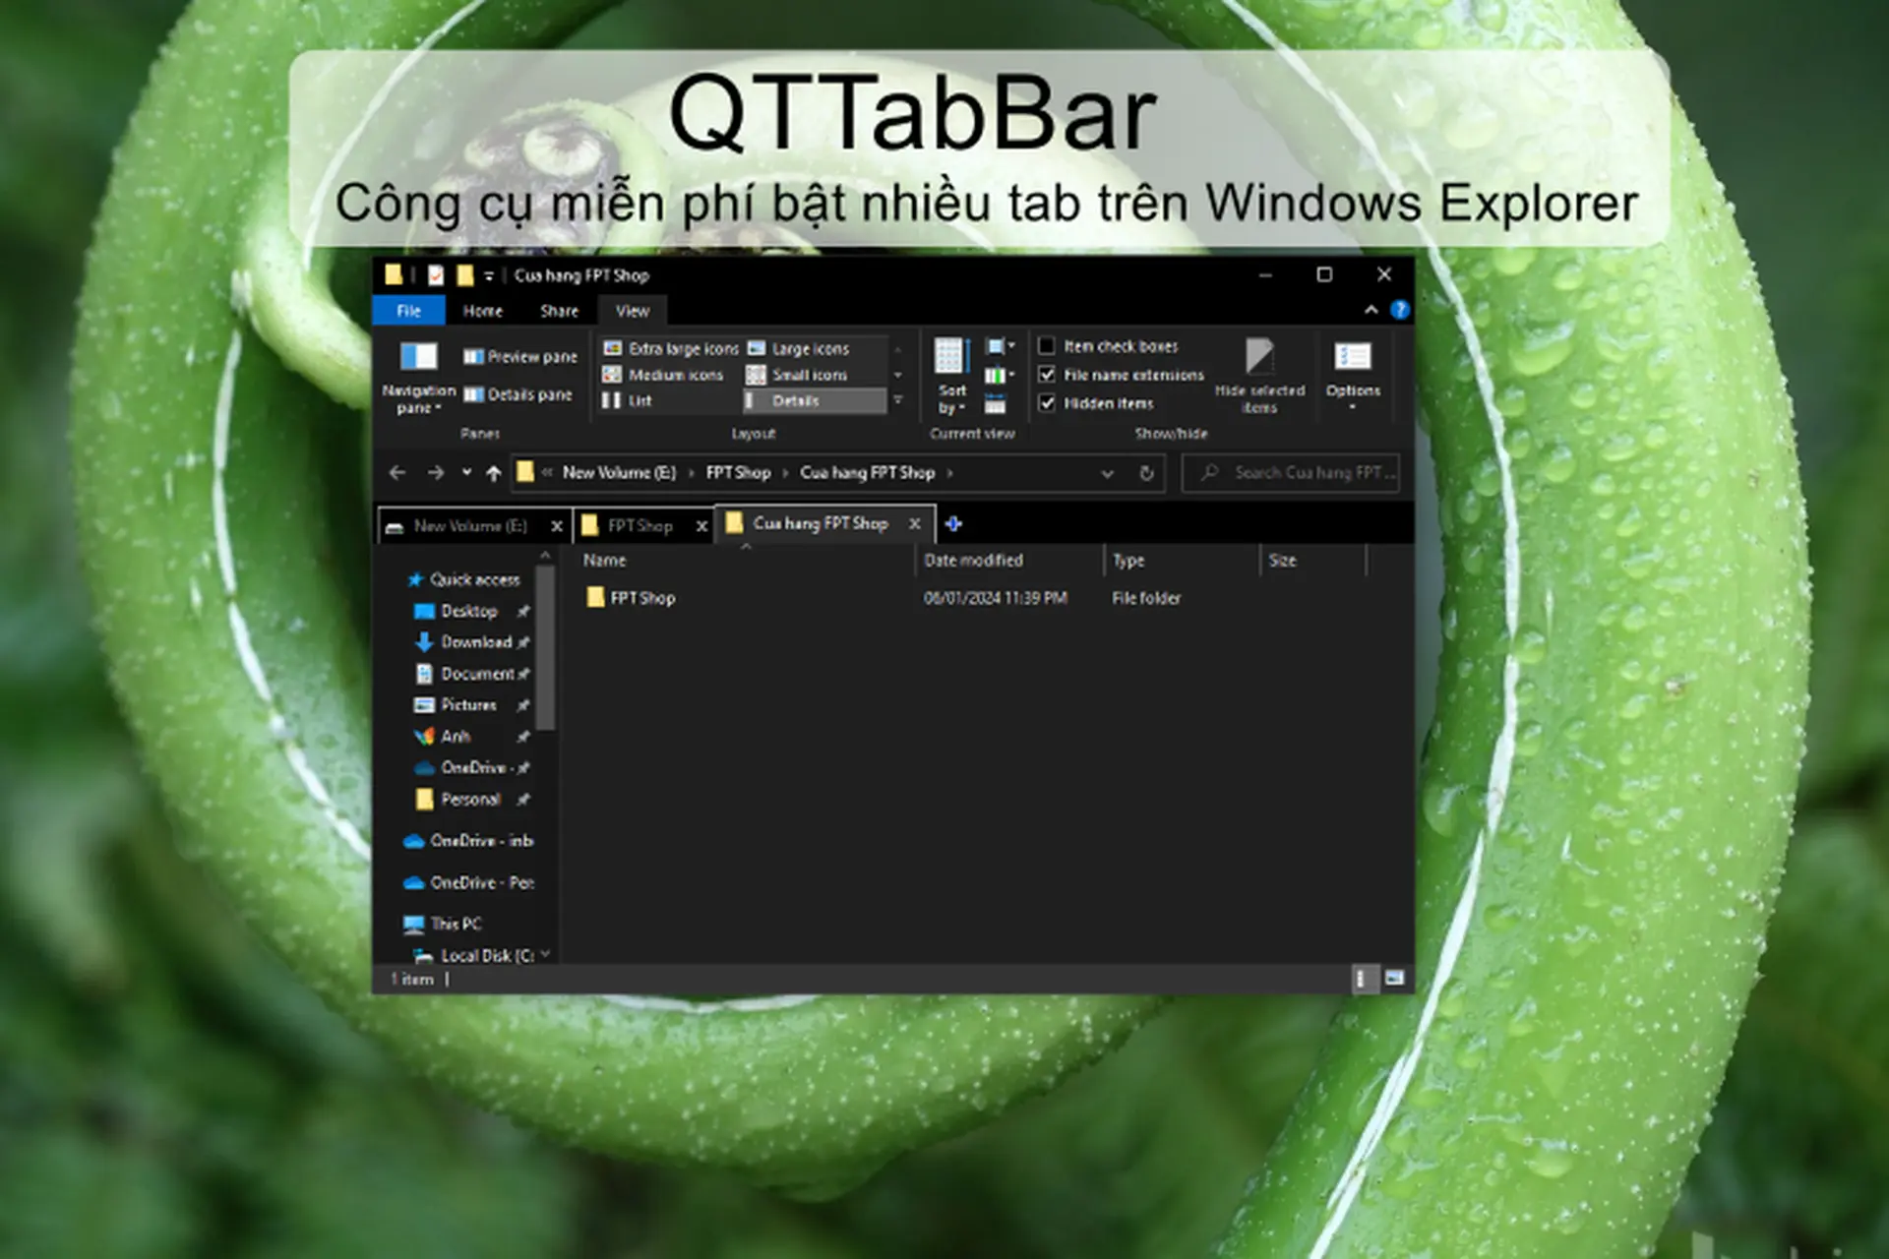
Task: Open the Home ribbon tab
Action: click(x=482, y=311)
